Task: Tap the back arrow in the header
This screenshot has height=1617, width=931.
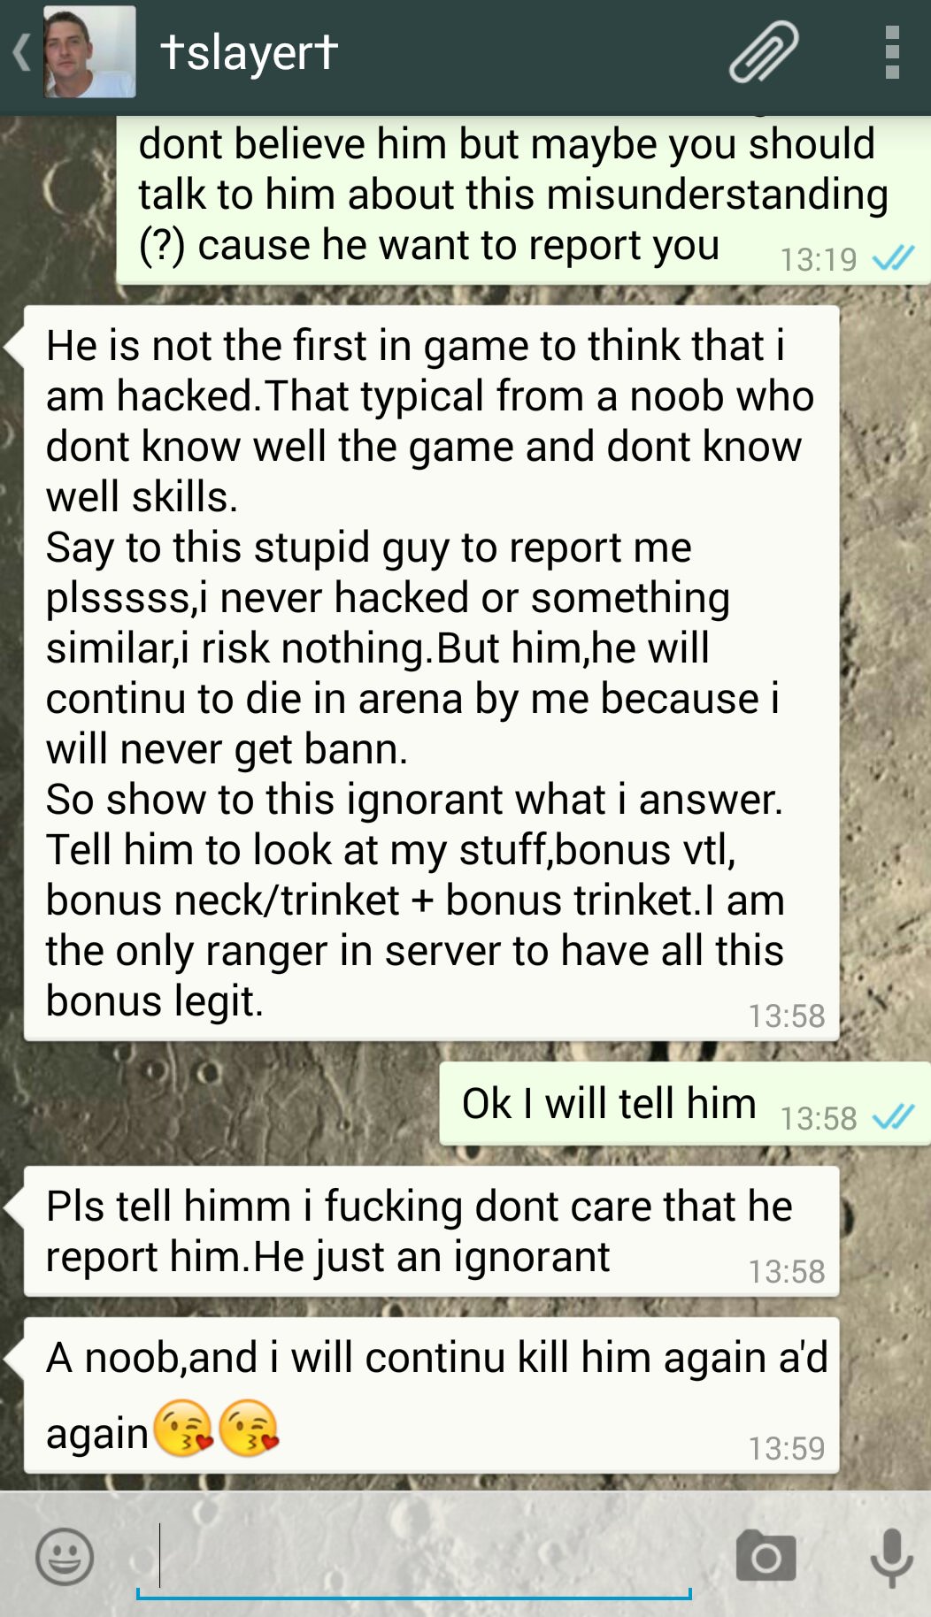Action: [22, 52]
